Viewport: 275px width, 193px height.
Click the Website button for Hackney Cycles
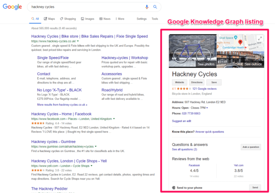point(179,82)
